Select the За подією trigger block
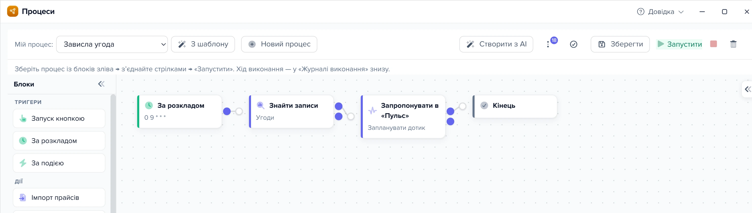752x213 pixels. pyautogui.click(x=59, y=163)
